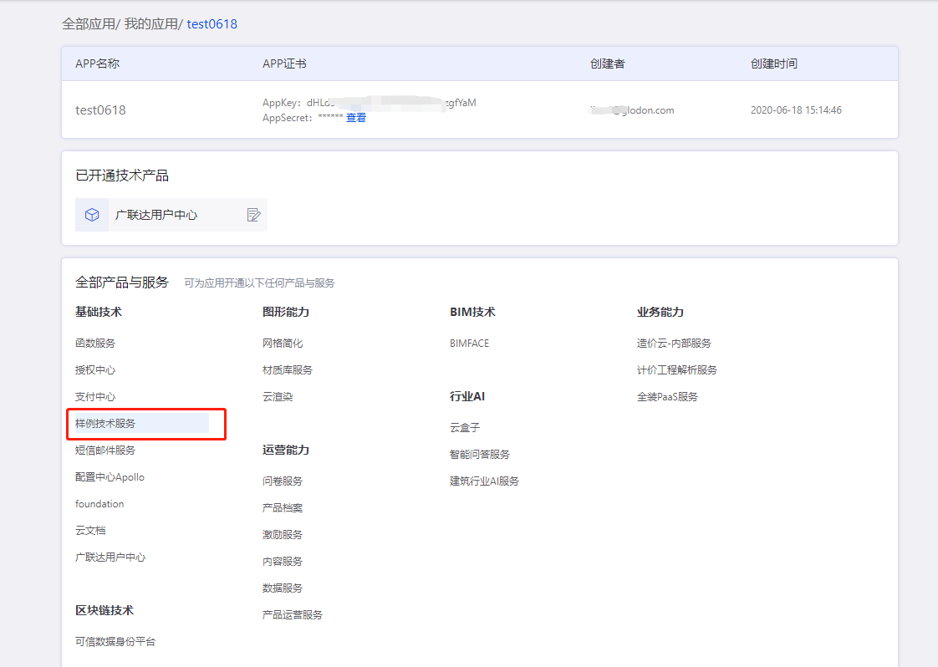Select 可信数据身份平台 under 区块链技术

[x=115, y=642]
